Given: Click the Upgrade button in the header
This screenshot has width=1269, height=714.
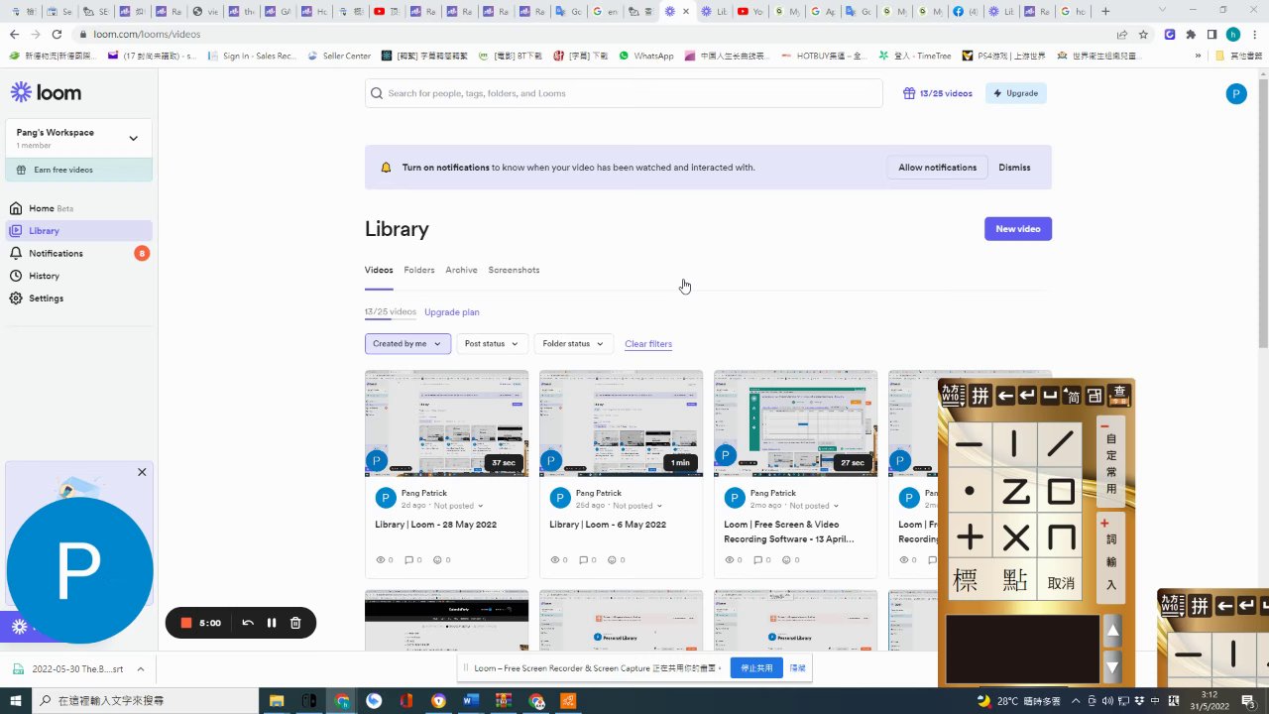Looking at the screenshot, I should [x=1015, y=93].
